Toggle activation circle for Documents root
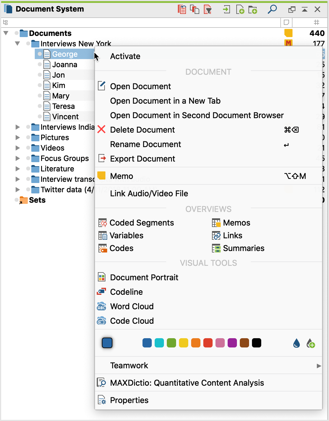329x421 pixels. [17, 33]
